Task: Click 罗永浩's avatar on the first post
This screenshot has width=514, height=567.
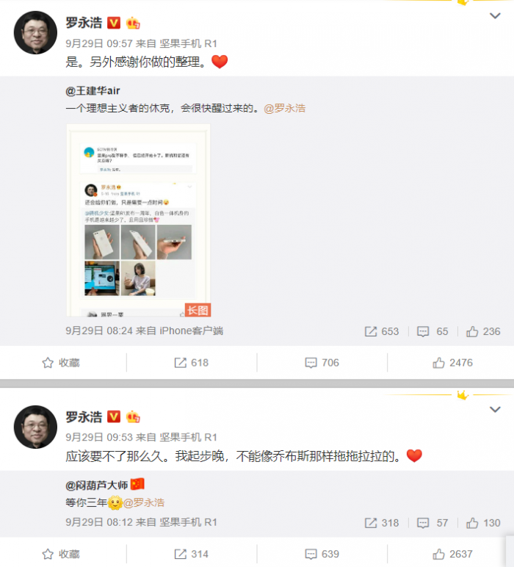Action: [x=35, y=32]
